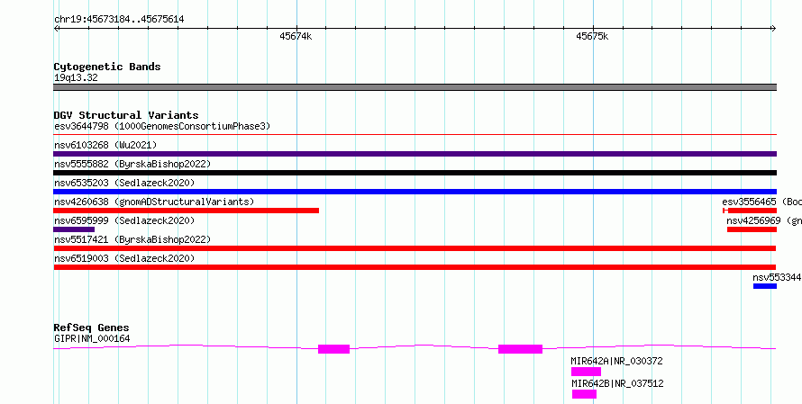
Task: Select the red nsv4260638 variant bar
Action: pos(187,211)
